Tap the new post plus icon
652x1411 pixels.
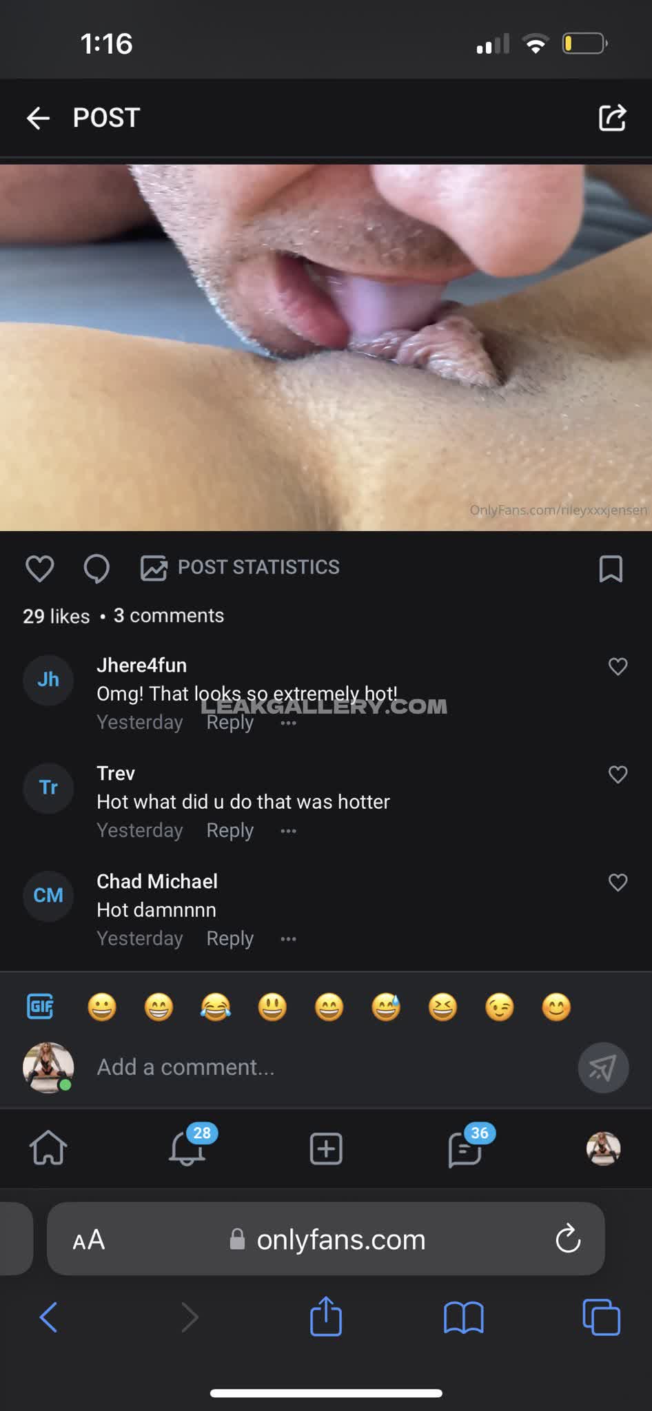tap(326, 1149)
